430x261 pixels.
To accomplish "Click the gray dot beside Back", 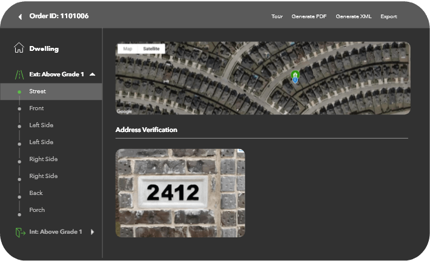I will (x=19, y=197).
